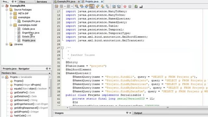Select getIdEngResponsavel() in Navigator
The width and height of the screenshot is (208, 117).
coord(31,108)
